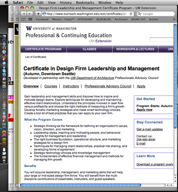The width and height of the screenshot is (178, 192).
Task: Select the Certificate Programs nav tab
Action: click(43, 49)
